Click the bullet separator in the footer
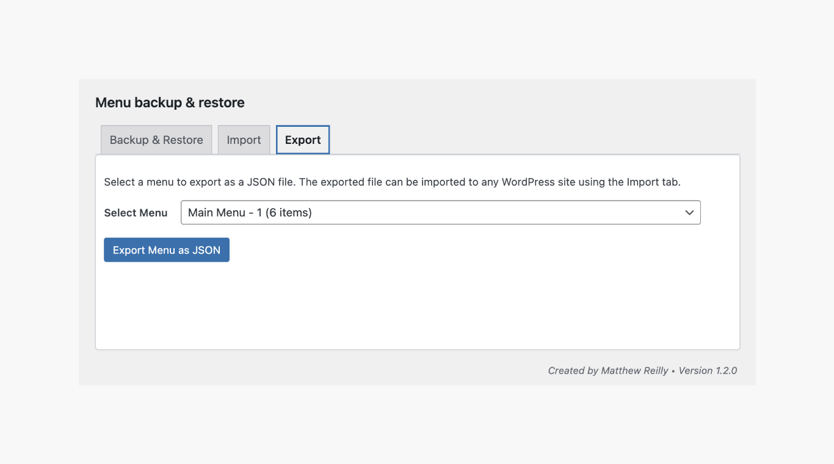The height and width of the screenshot is (464, 834). click(673, 371)
